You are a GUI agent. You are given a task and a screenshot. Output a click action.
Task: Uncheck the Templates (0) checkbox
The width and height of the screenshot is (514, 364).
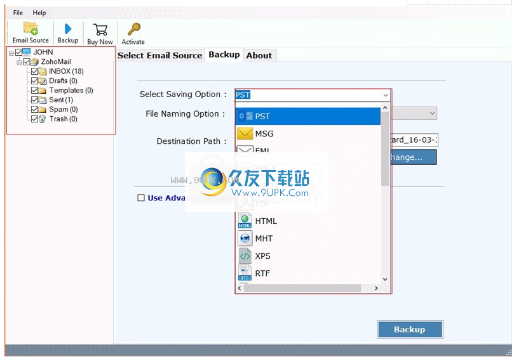35,90
